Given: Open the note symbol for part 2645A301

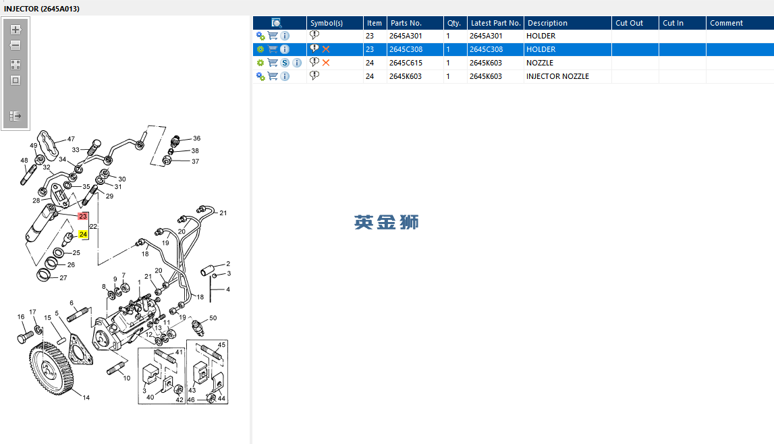Looking at the screenshot, I should [314, 35].
